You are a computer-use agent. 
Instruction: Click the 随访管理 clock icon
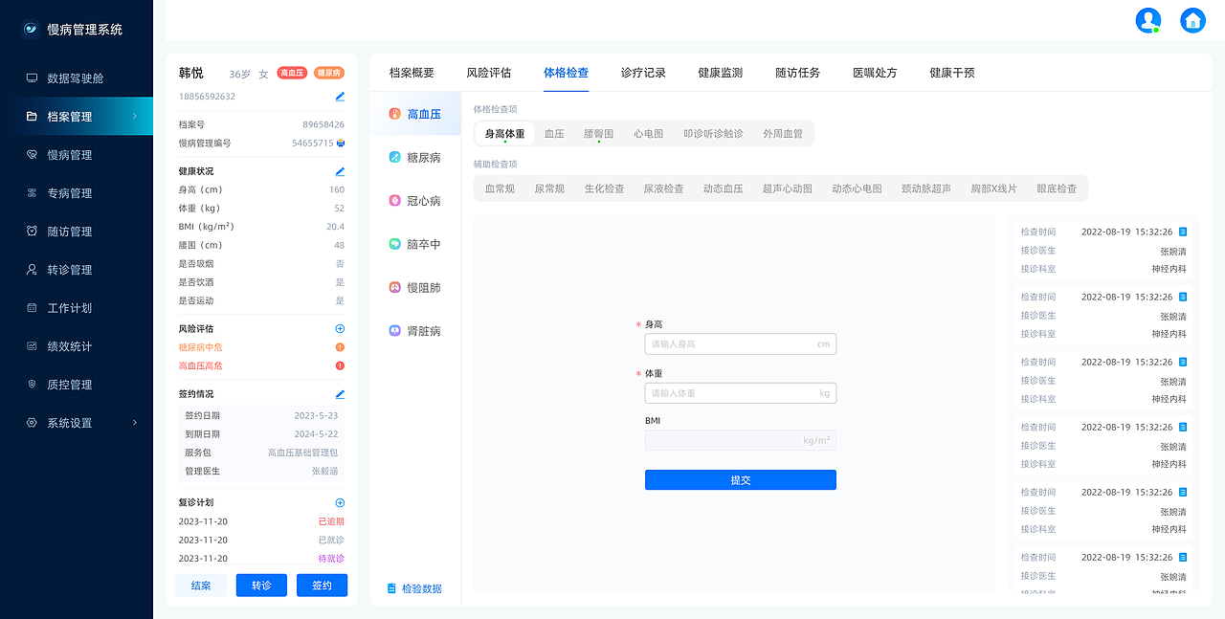click(32, 232)
